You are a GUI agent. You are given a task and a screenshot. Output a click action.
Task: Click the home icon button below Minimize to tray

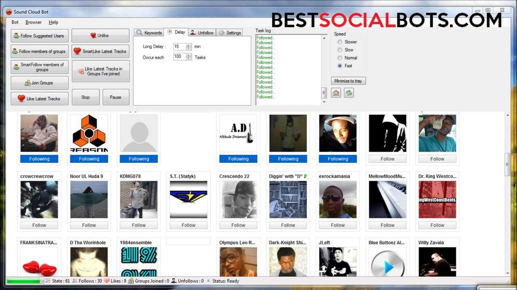point(336,93)
